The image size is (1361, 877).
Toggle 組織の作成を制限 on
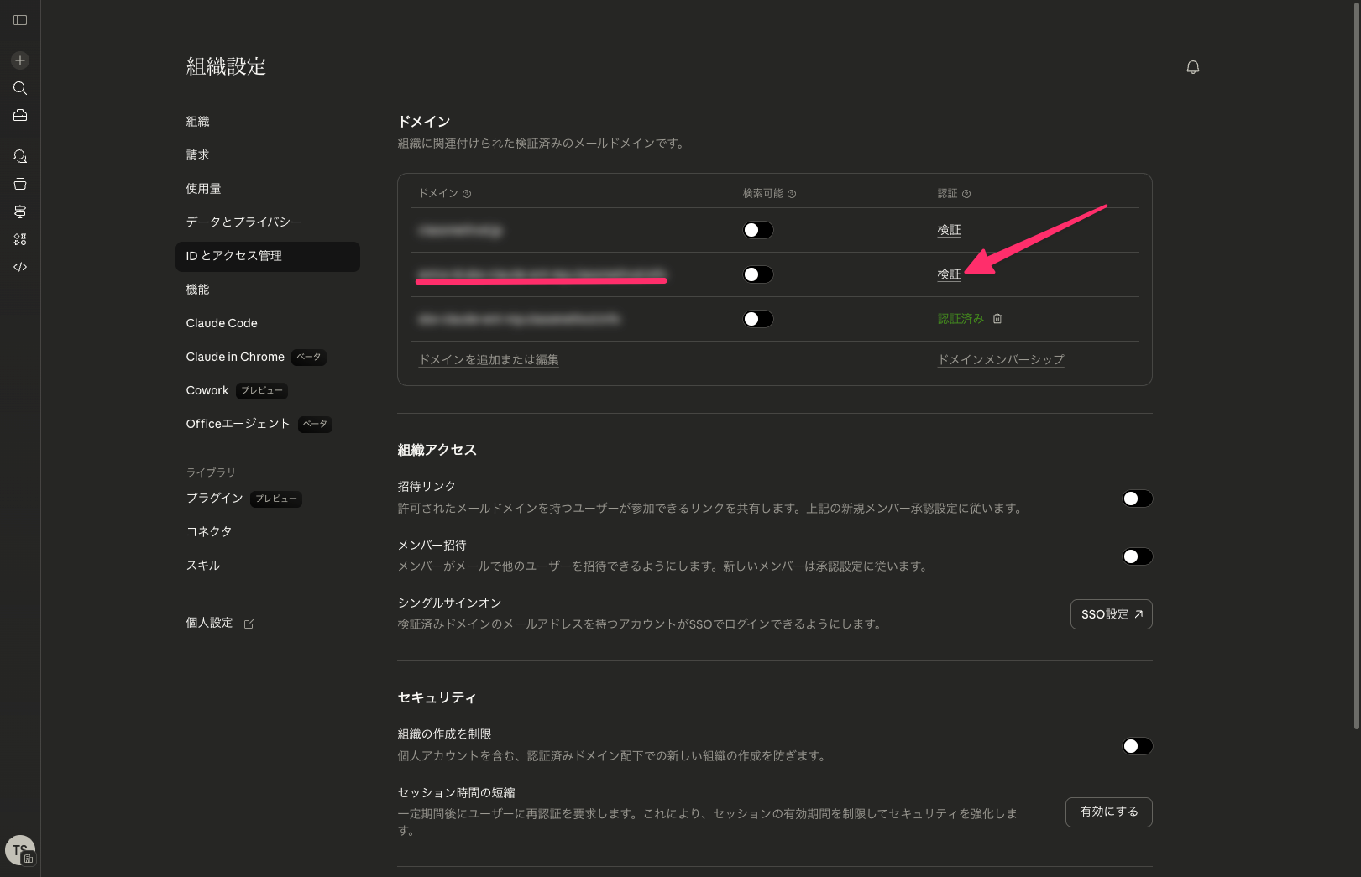coord(1137,746)
